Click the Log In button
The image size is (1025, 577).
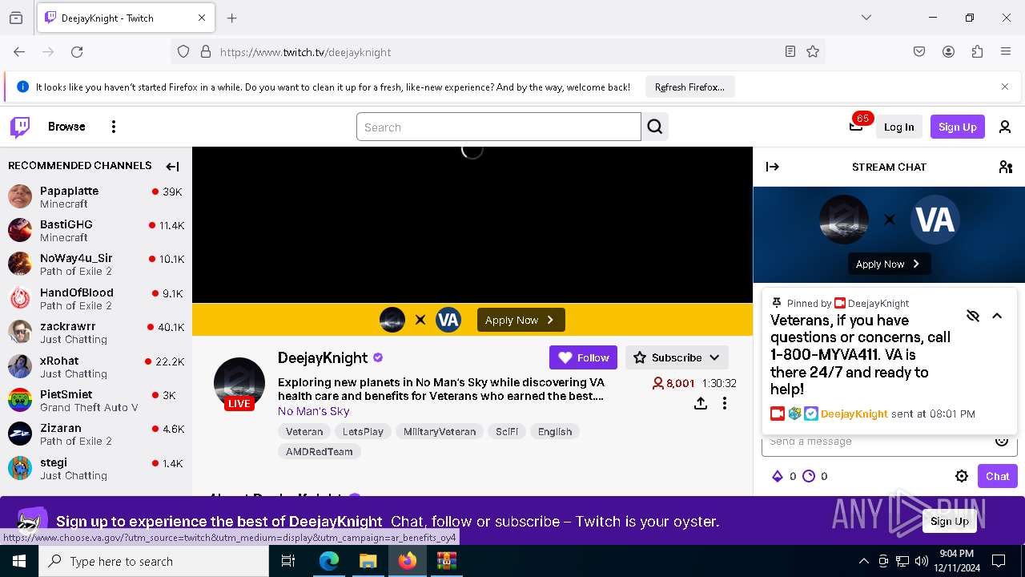tap(898, 127)
